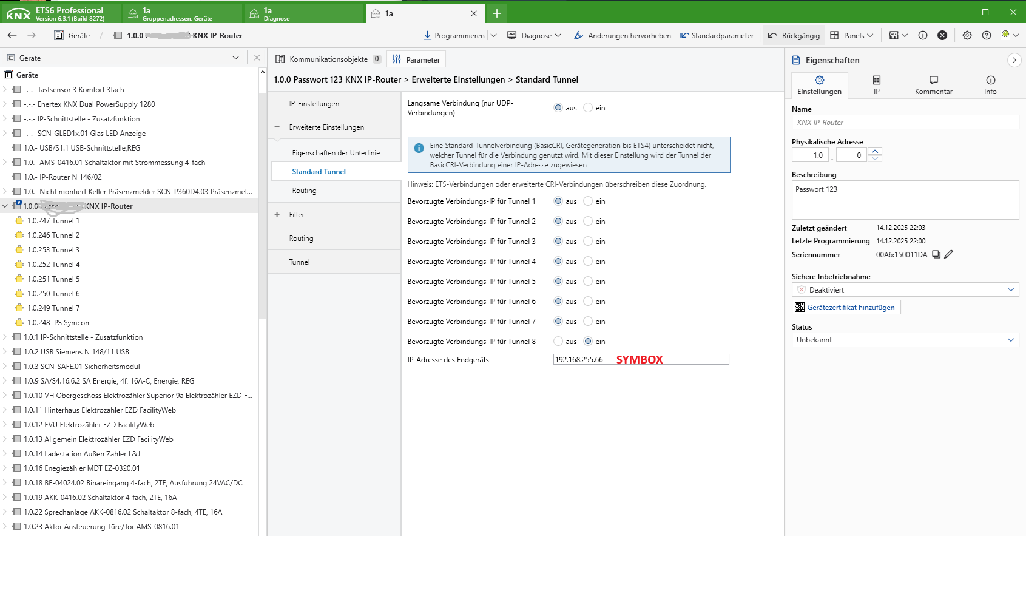Viewport: 1026px width, 602px height.
Task: Expand the Filter parameter section
Action: (277, 215)
